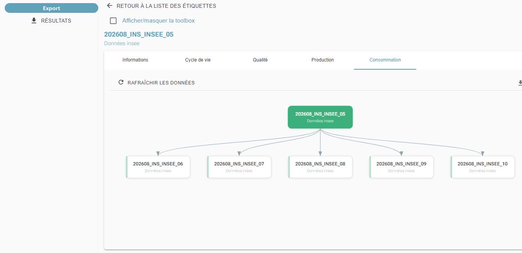This screenshot has width=522, height=253.
Task: Open the Qualité tab
Action: [260, 60]
